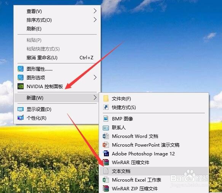Click the WinRAR ZIP archive icon
This screenshot has height=193, width=222.
[106, 188]
